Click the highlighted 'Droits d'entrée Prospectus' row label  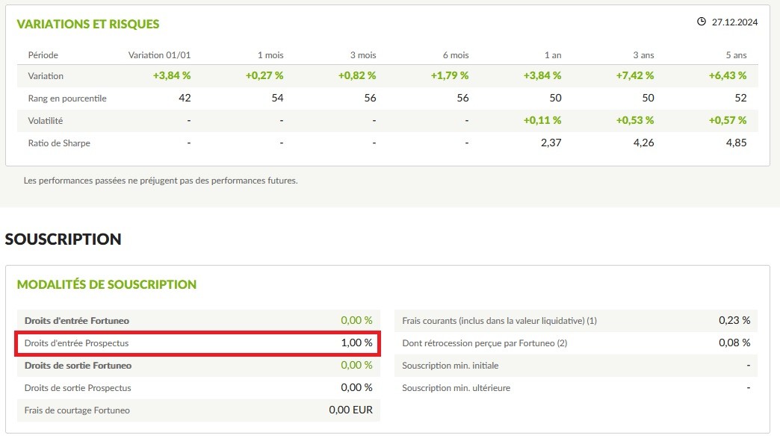[76, 343]
